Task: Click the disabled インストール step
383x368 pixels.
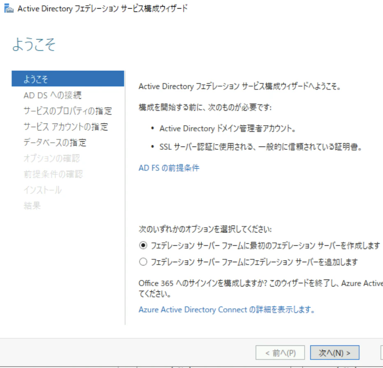Action: click(43, 190)
